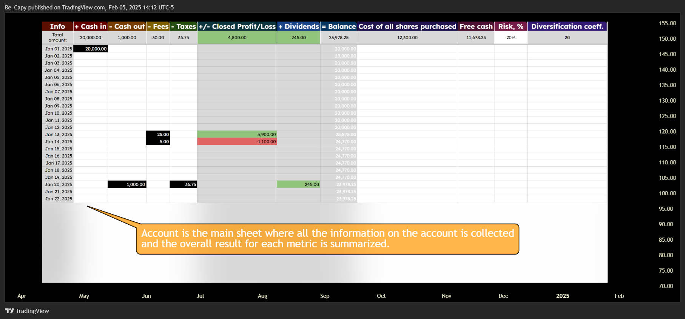685x319 pixels.
Task: Click total balance value 23,978.25
Action: (x=339, y=38)
